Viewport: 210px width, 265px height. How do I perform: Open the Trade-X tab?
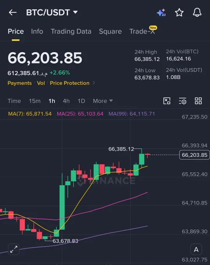point(142,32)
